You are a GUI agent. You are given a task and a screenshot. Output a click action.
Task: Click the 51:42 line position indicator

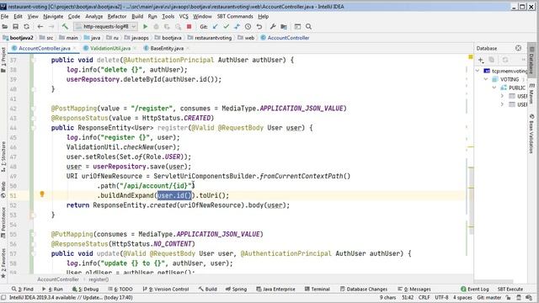[408, 297]
